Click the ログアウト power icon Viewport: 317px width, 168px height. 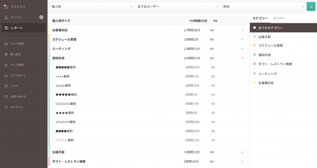[x=6, y=107]
